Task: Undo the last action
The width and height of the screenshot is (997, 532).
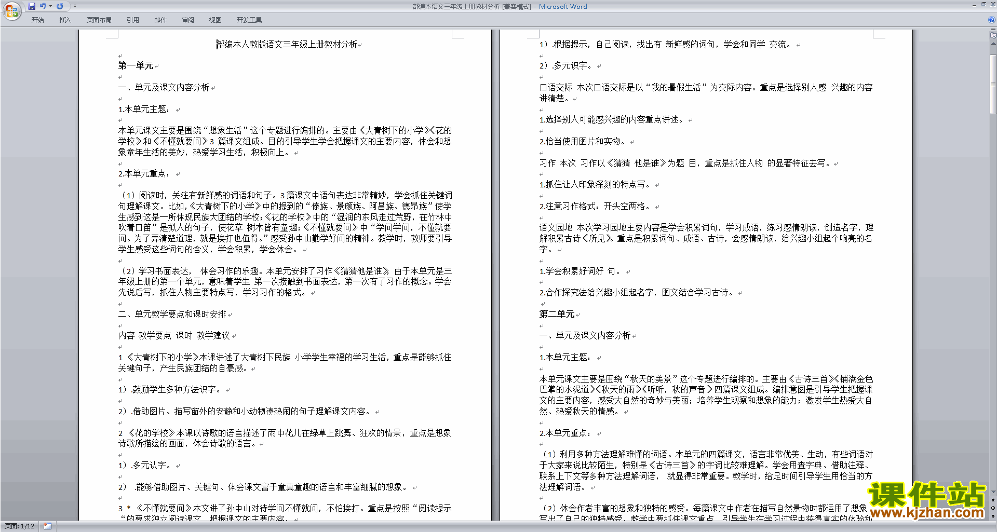Action: coord(43,6)
